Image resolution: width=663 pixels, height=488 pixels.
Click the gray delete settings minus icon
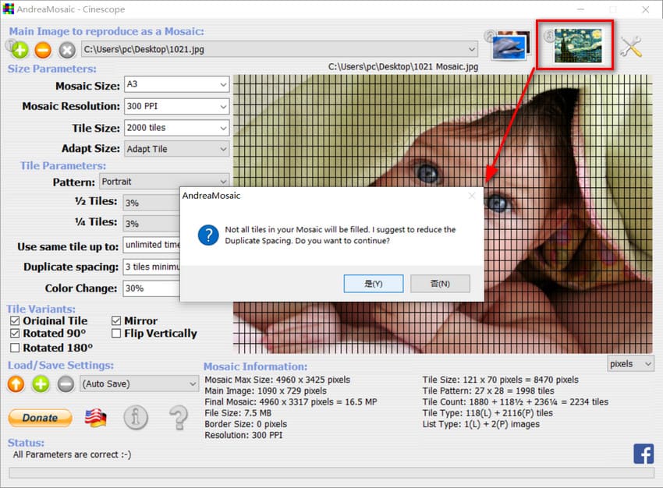(66, 384)
